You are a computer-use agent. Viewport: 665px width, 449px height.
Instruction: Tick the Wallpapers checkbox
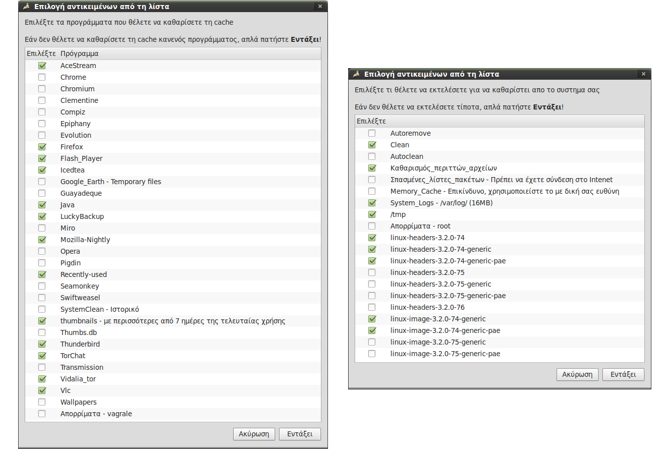coord(42,402)
